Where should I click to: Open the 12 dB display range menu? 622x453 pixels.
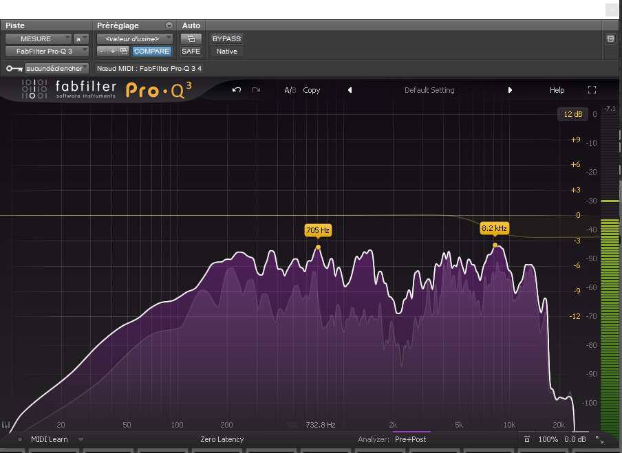click(572, 114)
